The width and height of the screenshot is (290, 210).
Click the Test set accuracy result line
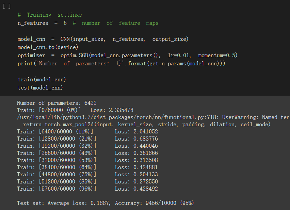coord(105,203)
